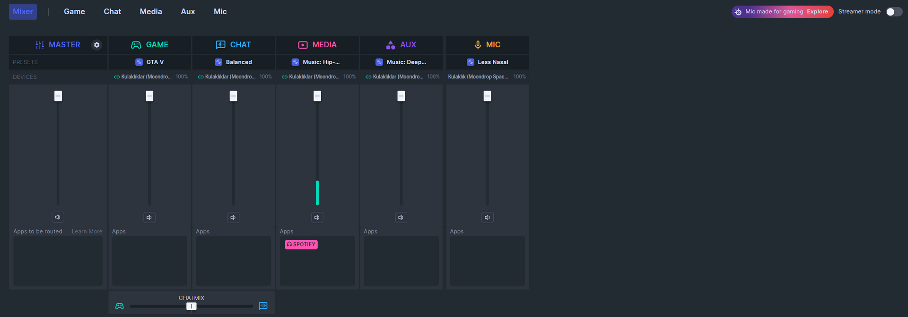
Task: Mute the Aux channel
Action: pos(401,217)
